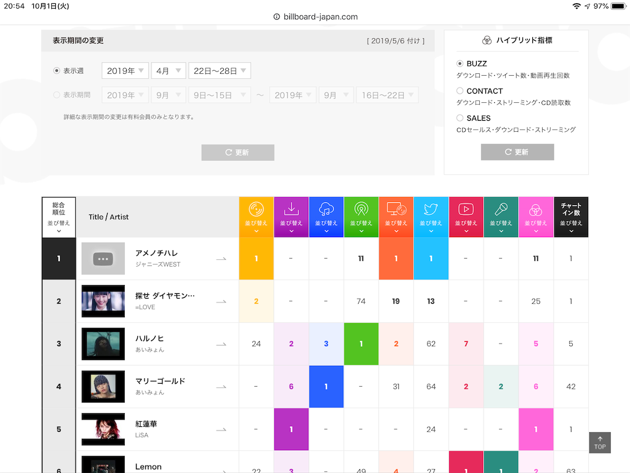Tap the Wi-Fi status icon

[x=576, y=6]
